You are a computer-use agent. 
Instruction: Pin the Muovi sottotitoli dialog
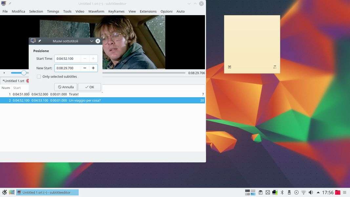(x=39, y=41)
